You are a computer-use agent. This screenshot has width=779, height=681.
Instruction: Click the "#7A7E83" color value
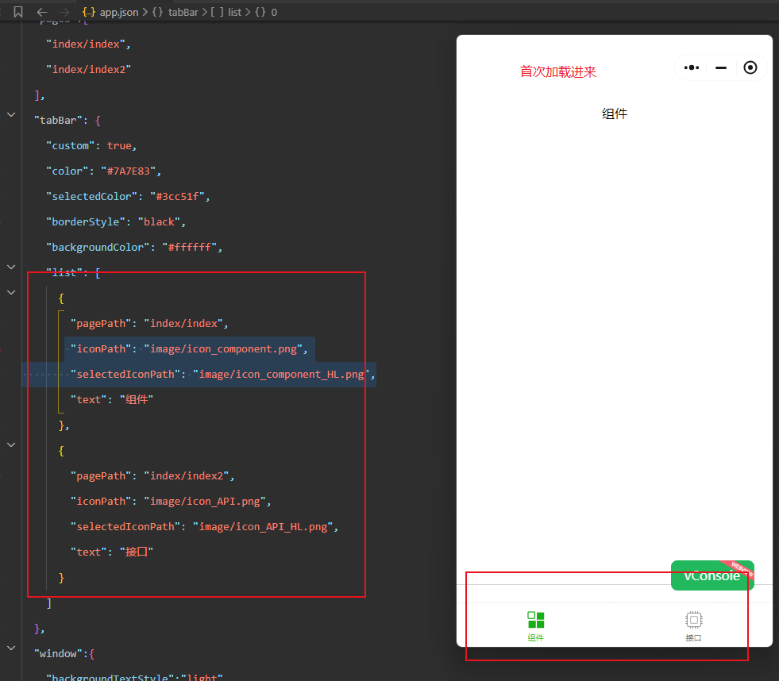[128, 171]
